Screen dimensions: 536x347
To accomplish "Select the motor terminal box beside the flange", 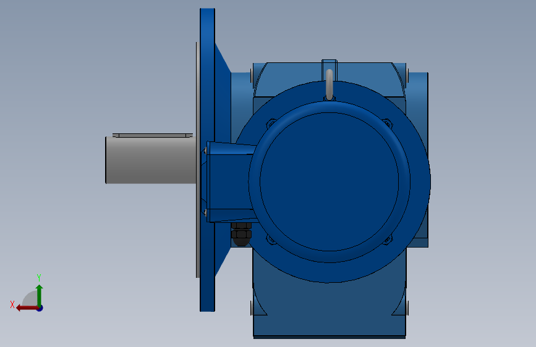I will pyautogui.click(x=231, y=182).
